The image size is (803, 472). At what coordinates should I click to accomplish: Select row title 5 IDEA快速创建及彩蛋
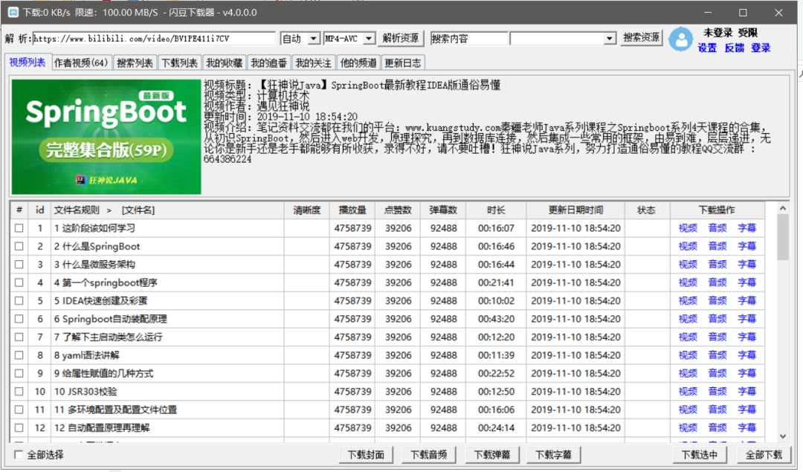point(101,301)
